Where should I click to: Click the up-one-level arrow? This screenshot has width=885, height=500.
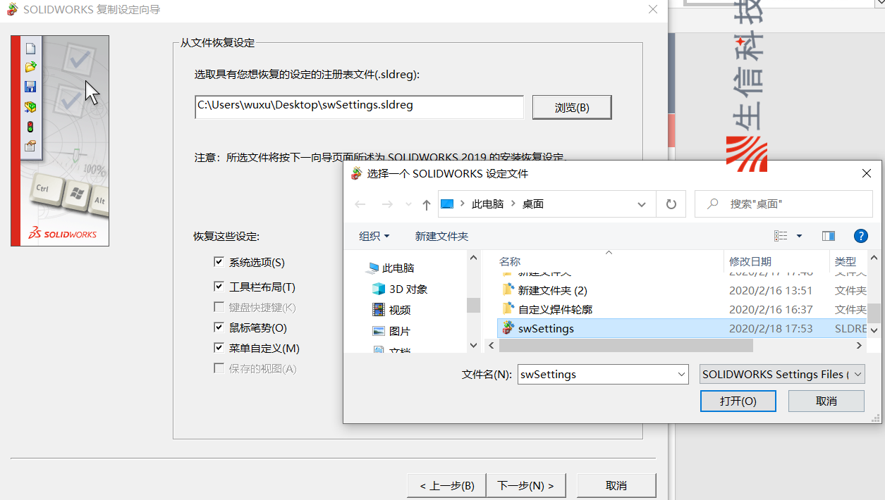pos(427,205)
